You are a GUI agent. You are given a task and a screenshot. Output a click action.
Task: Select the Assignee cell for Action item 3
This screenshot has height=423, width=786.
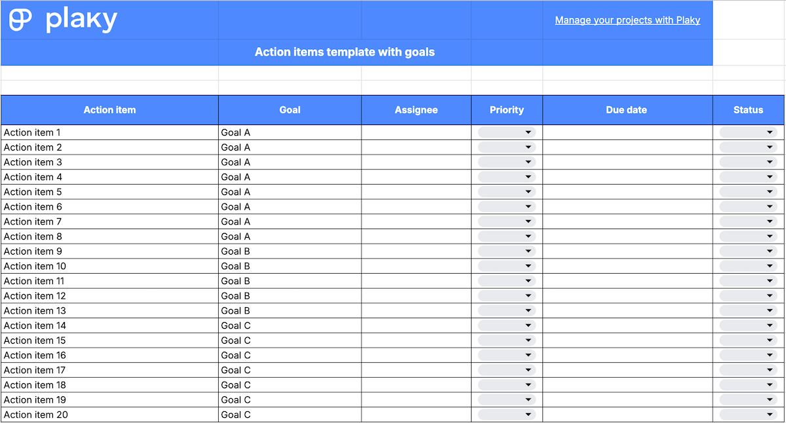coord(416,162)
